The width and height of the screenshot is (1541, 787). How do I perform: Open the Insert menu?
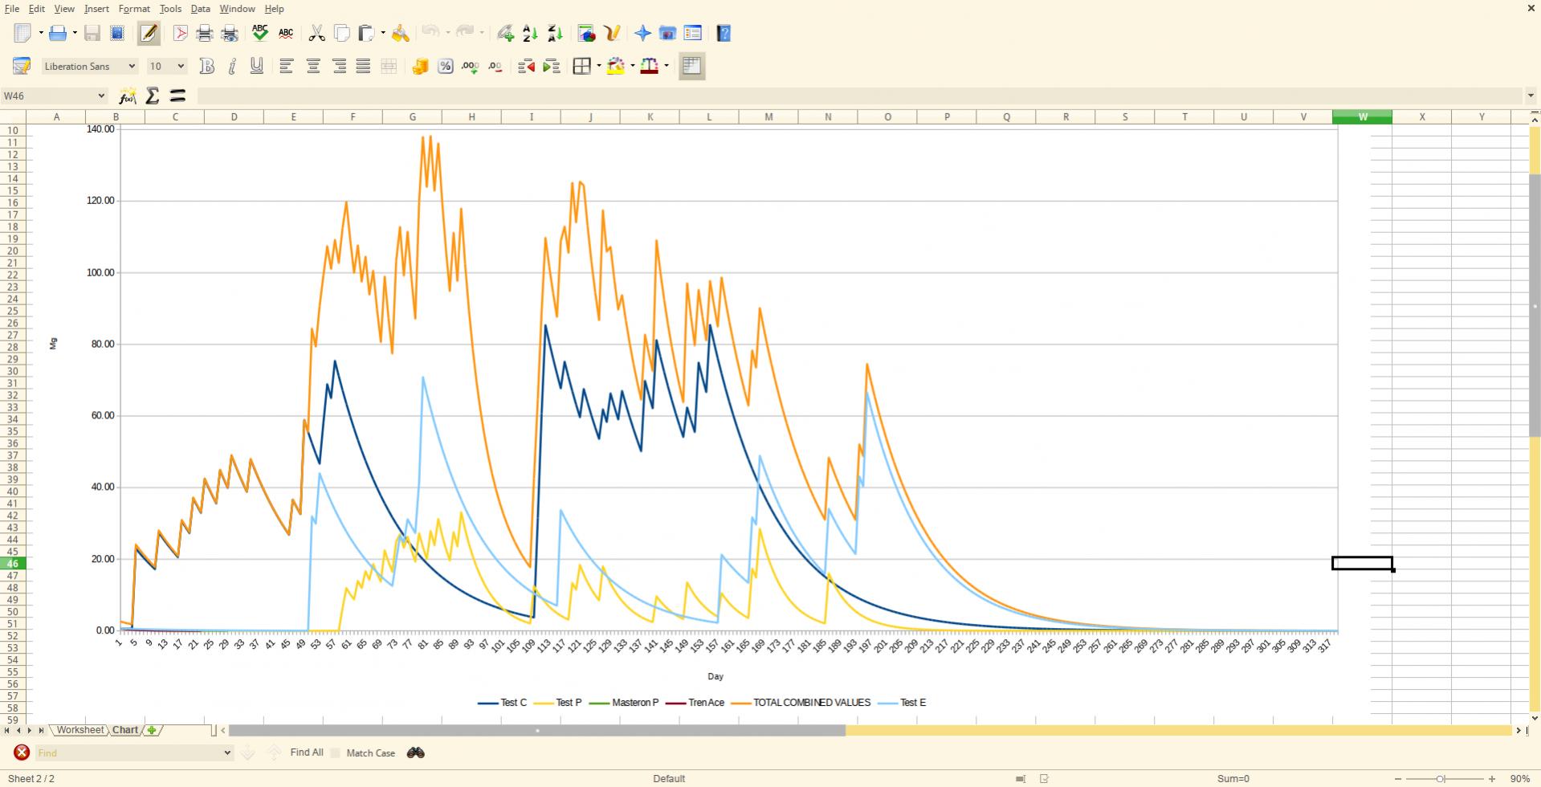(96, 9)
